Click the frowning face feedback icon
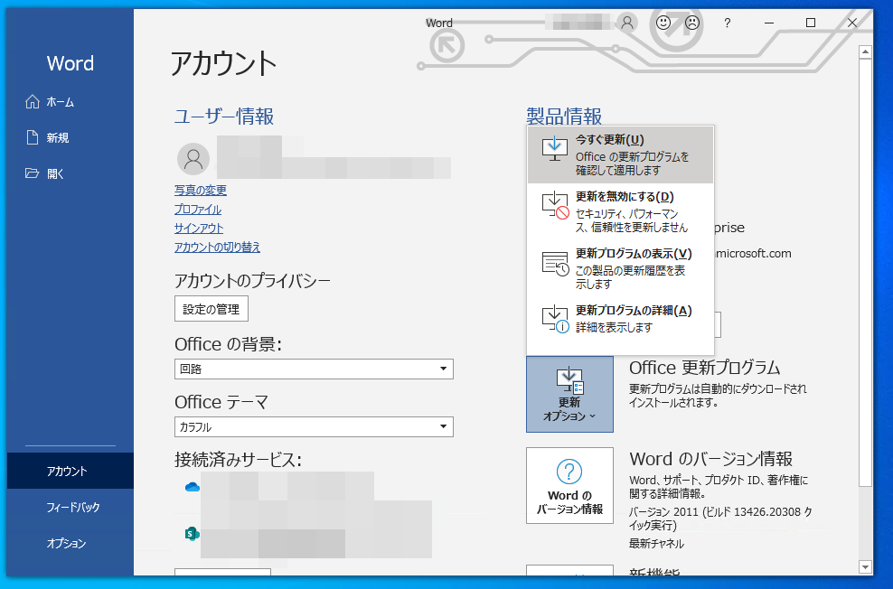Image resolution: width=893 pixels, height=589 pixels. [692, 23]
